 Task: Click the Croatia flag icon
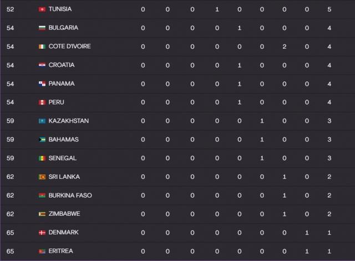coord(42,65)
